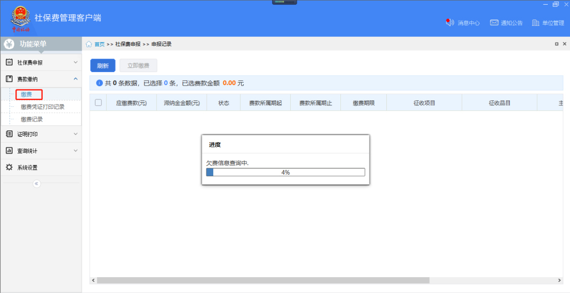Expand the 查询统计 menu chevron

pyautogui.click(x=75, y=151)
